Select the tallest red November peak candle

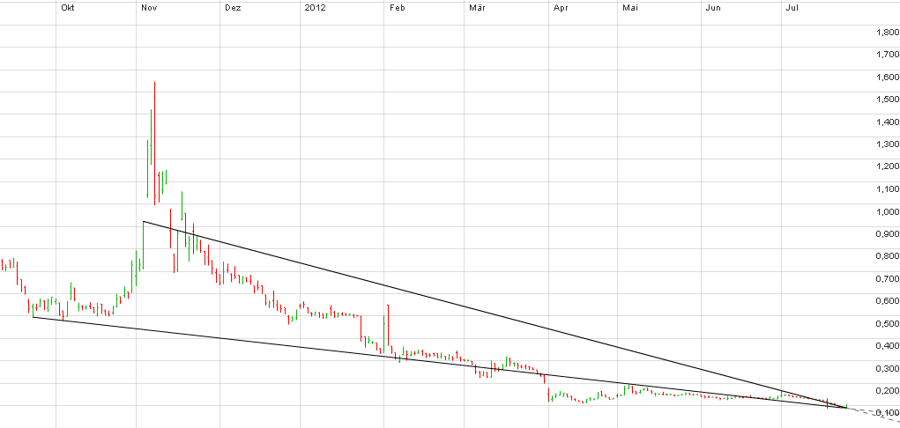point(154,144)
